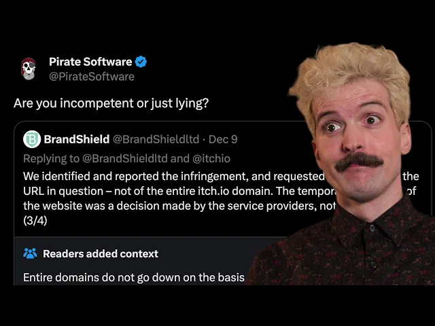The height and width of the screenshot is (326, 435).
Task: Click the face of the mustached man
Action: pyautogui.click(x=360, y=147)
